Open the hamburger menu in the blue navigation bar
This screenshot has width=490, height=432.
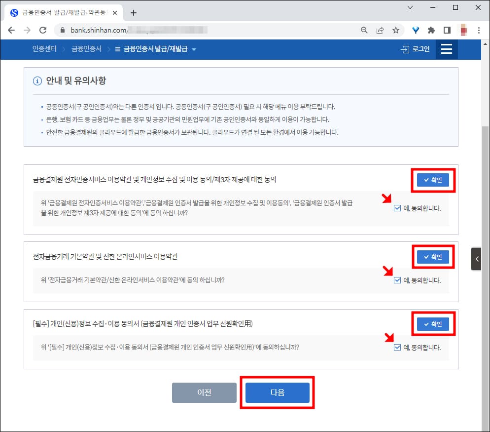point(447,49)
